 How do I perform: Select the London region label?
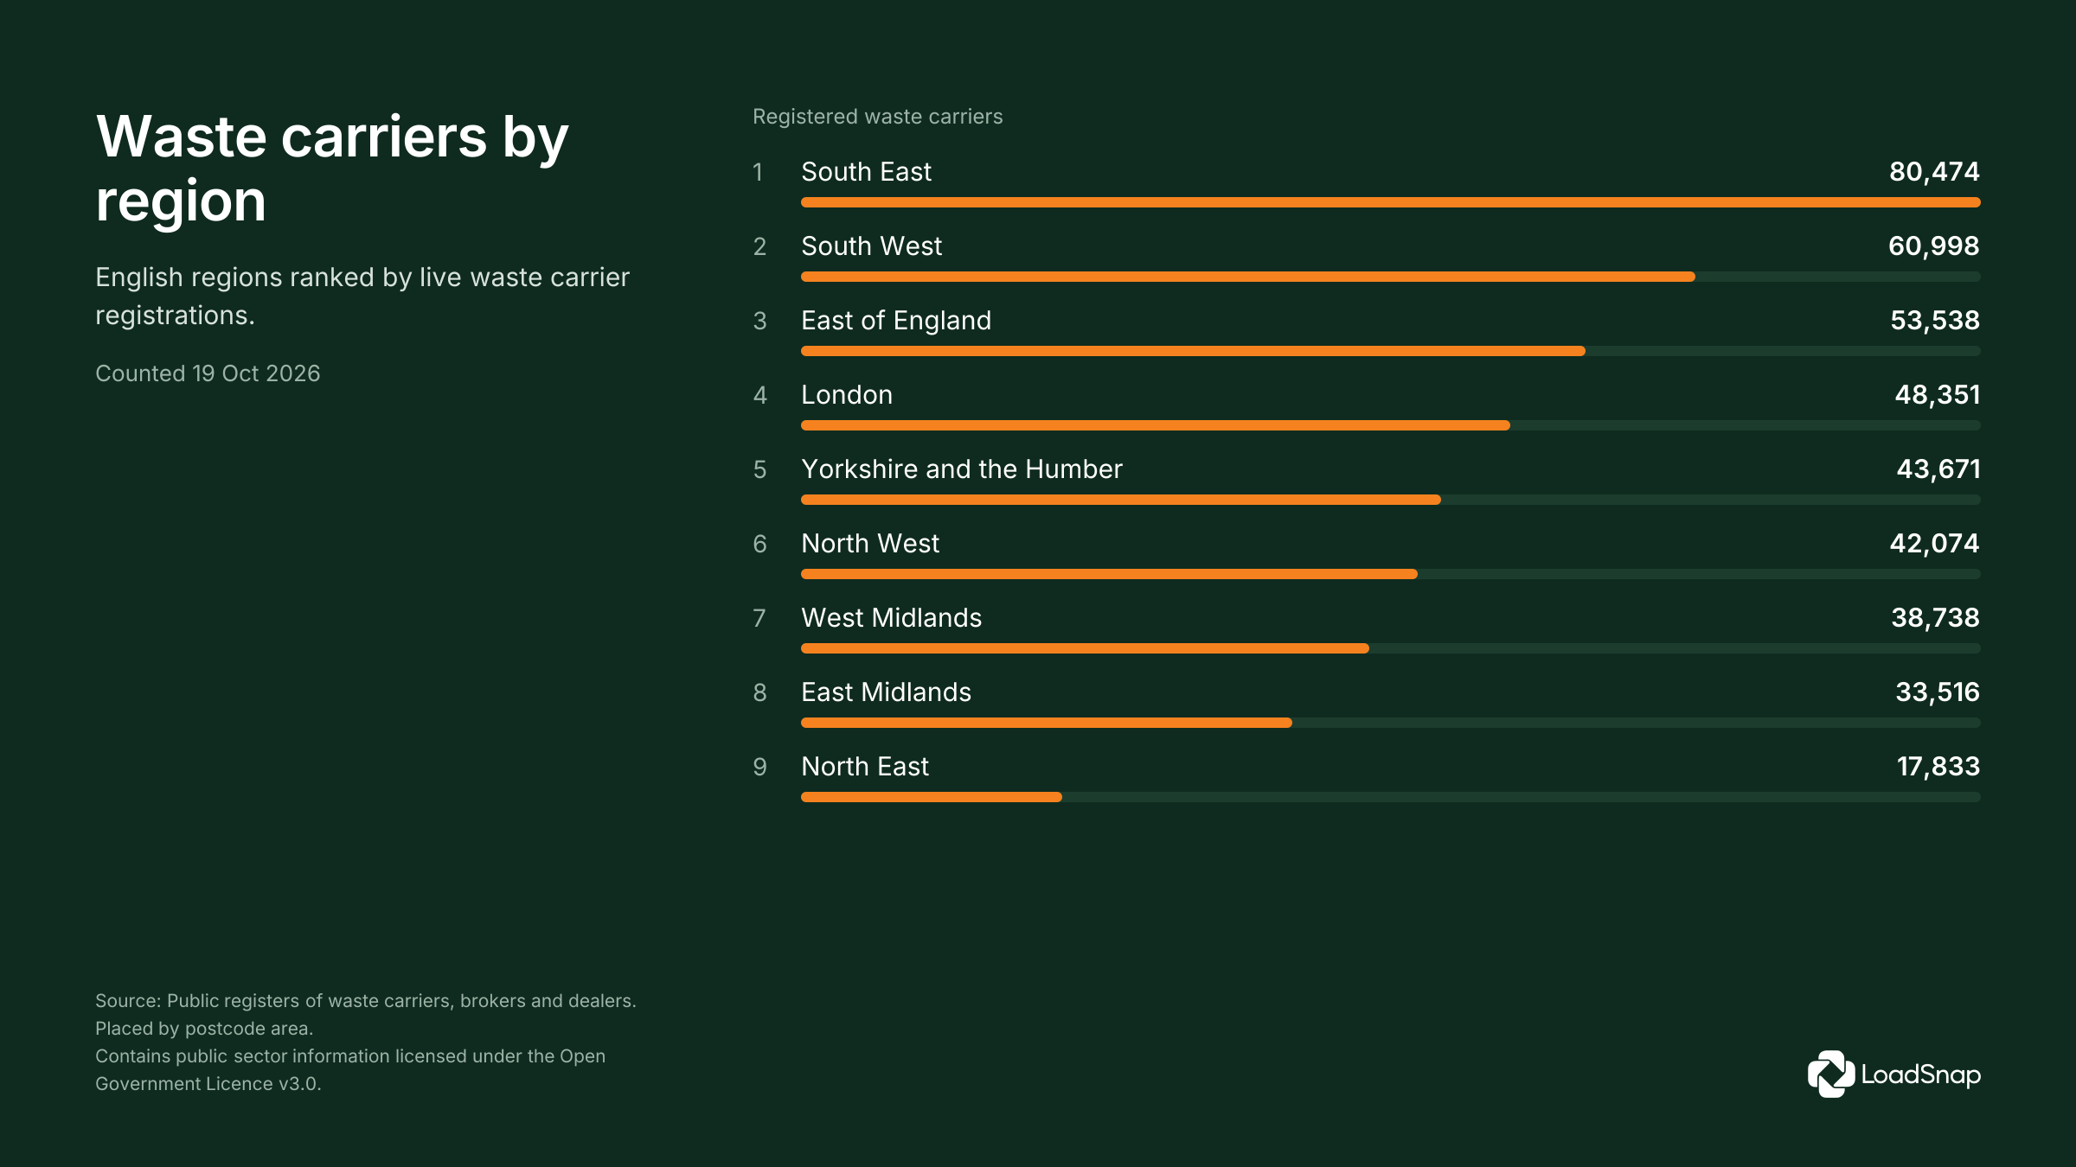tap(847, 395)
